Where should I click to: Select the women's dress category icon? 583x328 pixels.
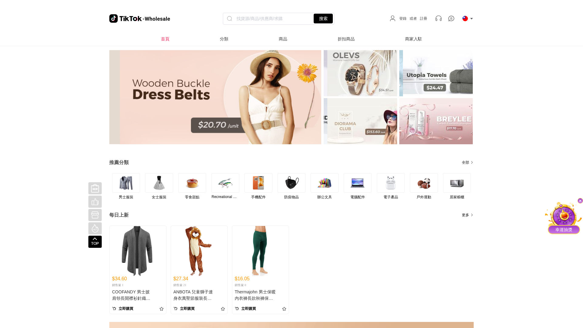(x=159, y=183)
